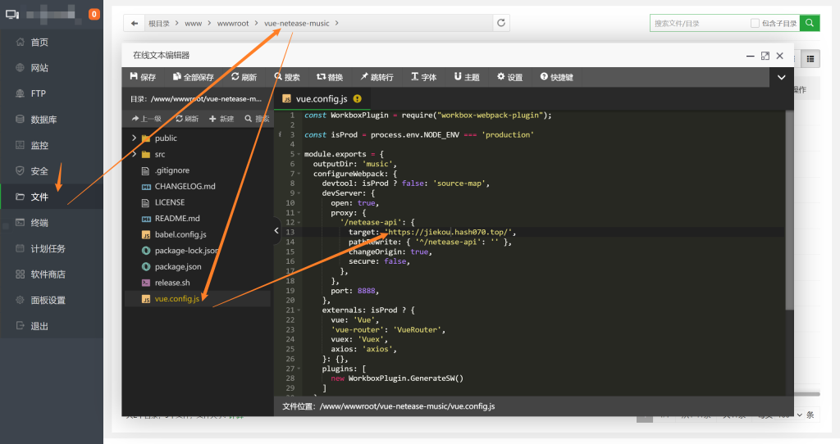The height and width of the screenshot is (444, 840).
Task: Open 软件商店 software store
Action: 47,274
